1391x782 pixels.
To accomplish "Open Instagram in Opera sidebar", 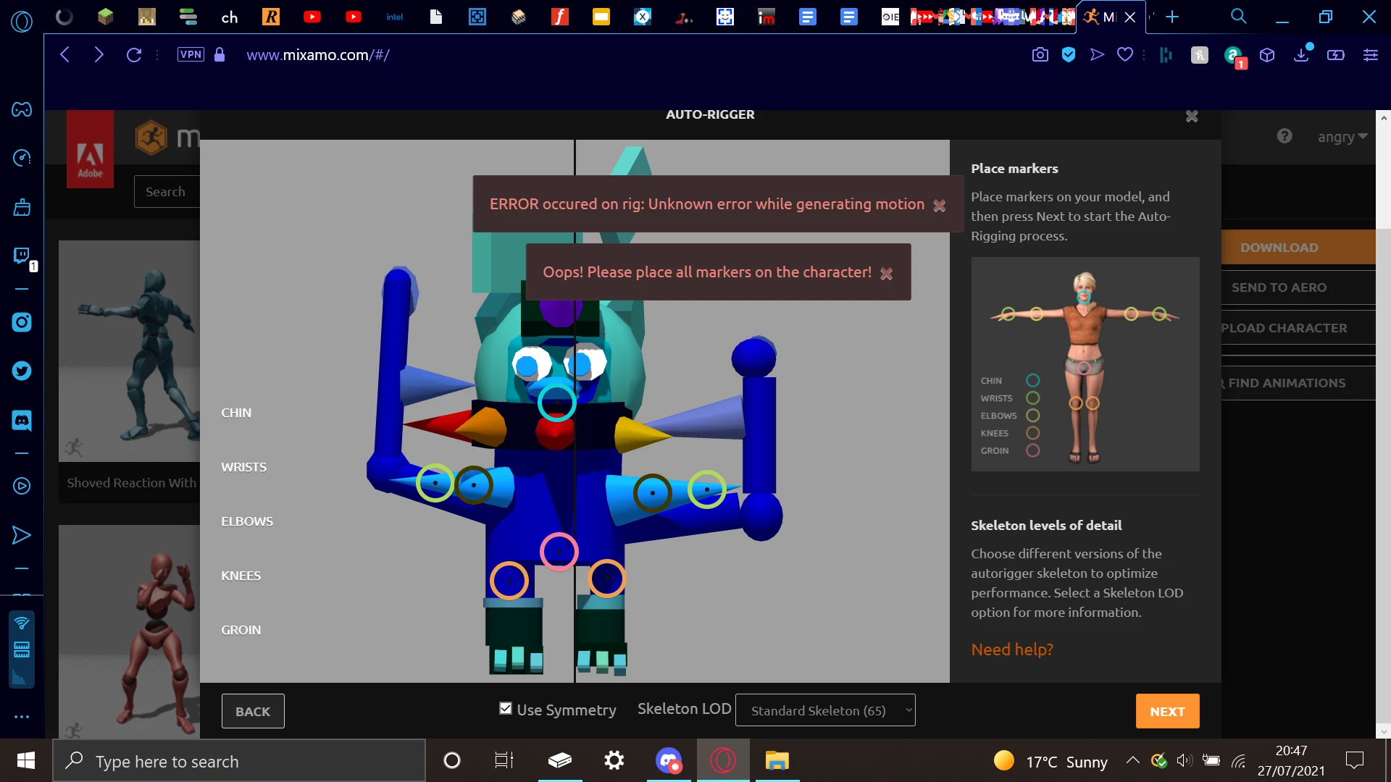I will click(x=22, y=322).
